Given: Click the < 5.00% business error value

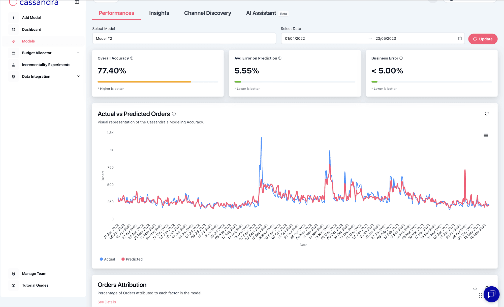Looking at the screenshot, I should point(387,71).
